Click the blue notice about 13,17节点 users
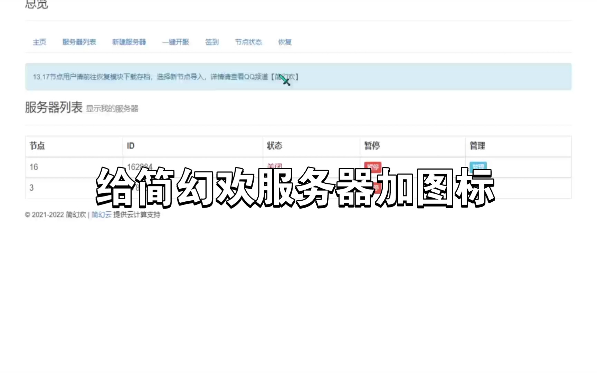This screenshot has width=597, height=373. [x=298, y=77]
